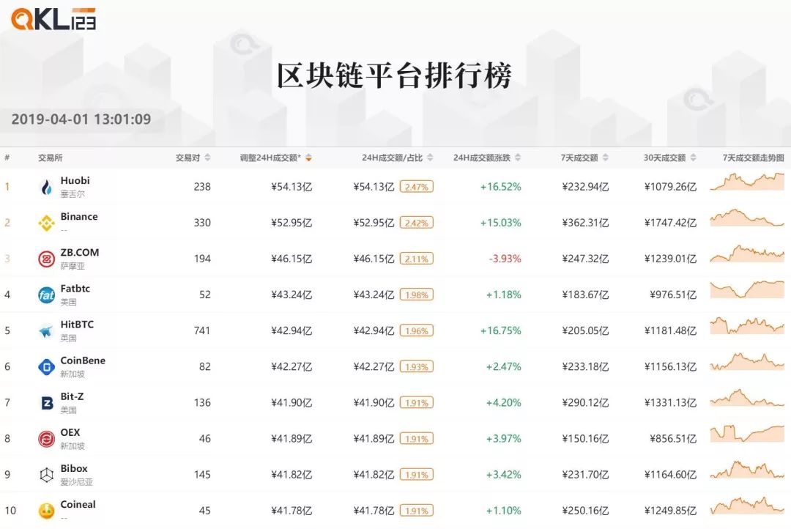Open Bit-Z 7-day volume trend chart
The height and width of the screenshot is (529, 791).
747,397
